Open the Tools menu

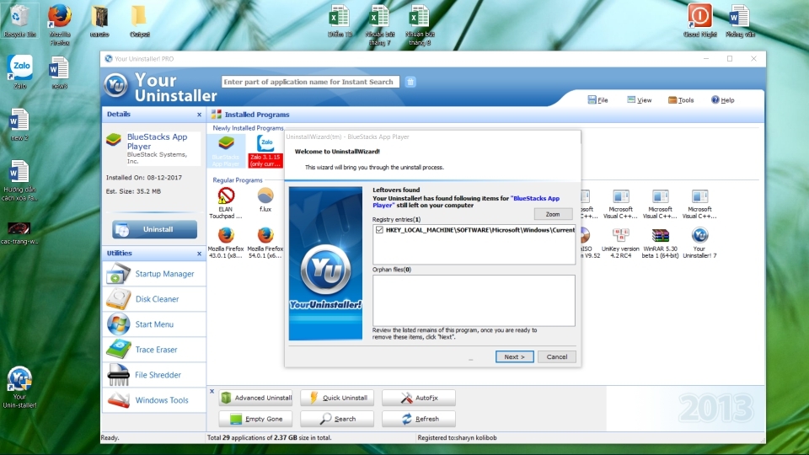(681, 100)
